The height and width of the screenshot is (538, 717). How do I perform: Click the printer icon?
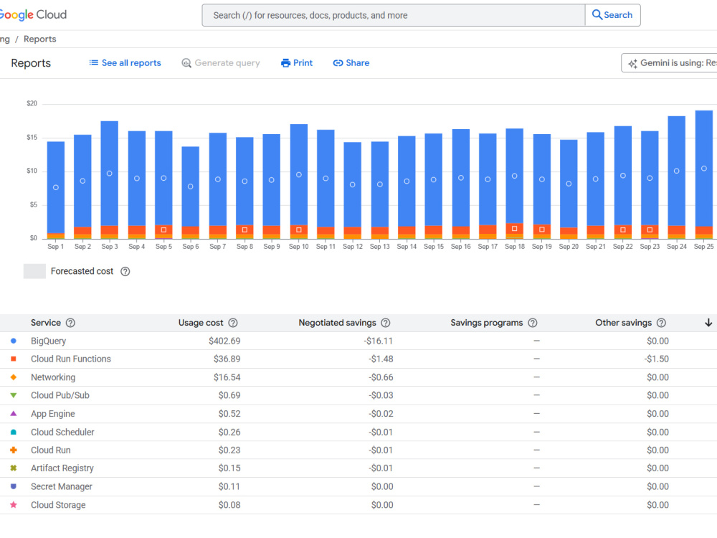(x=286, y=63)
